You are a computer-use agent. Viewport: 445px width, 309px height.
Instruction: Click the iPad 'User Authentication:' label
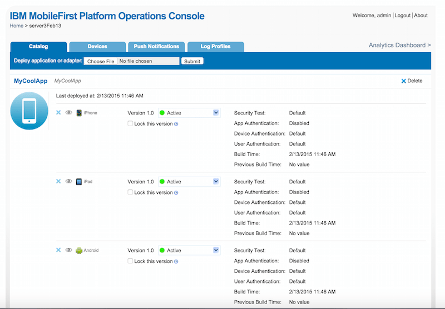pyautogui.click(x=257, y=213)
